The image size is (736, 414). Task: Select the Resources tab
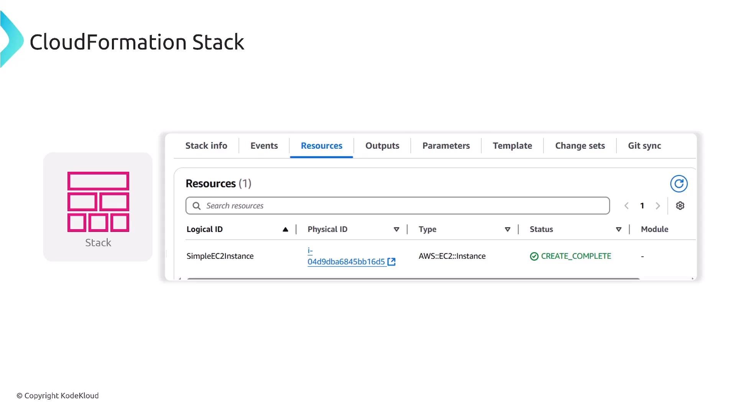click(322, 146)
